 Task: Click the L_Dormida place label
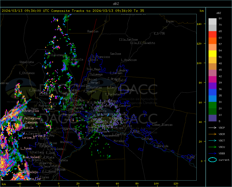(x=161, y=146)
